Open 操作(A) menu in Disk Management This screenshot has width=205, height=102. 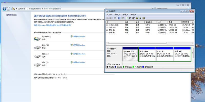(117, 15)
